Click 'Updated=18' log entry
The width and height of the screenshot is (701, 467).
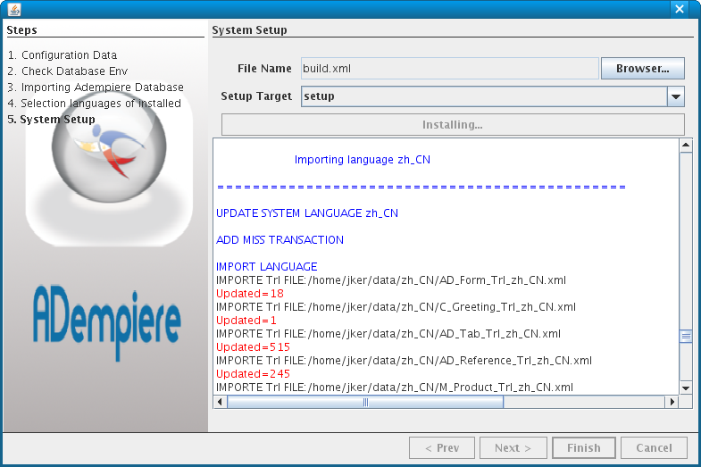coord(250,294)
